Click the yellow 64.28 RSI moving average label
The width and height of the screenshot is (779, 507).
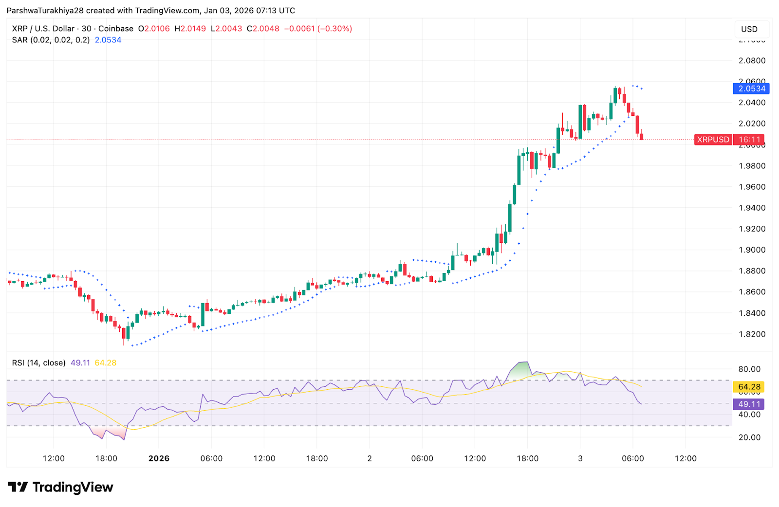coord(750,386)
